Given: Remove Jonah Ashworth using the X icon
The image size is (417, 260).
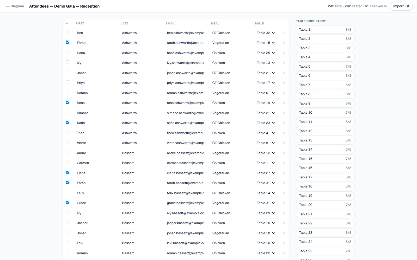Looking at the screenshot, I should 284,73.
